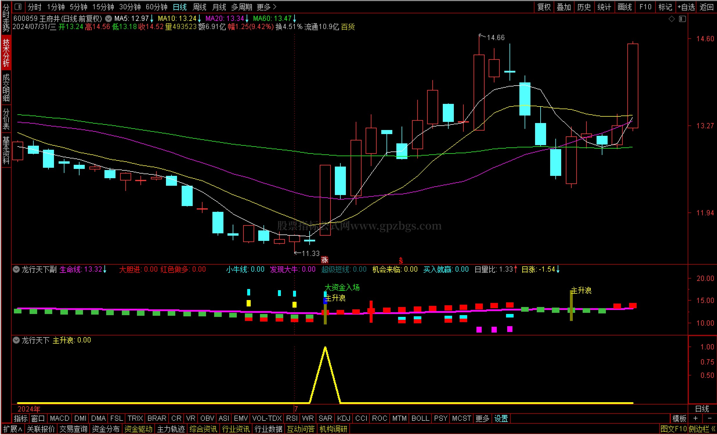
Task: Click the +自选 add to watchlist button
Action: pyautogui.click(x=686, y=7)
